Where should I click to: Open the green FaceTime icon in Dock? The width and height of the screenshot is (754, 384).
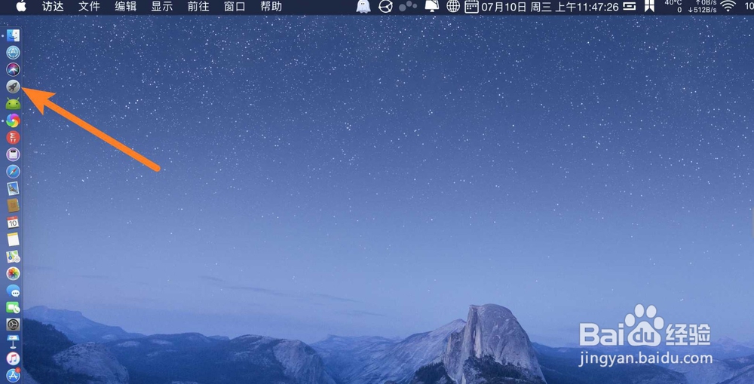click(x=13, y=307)
